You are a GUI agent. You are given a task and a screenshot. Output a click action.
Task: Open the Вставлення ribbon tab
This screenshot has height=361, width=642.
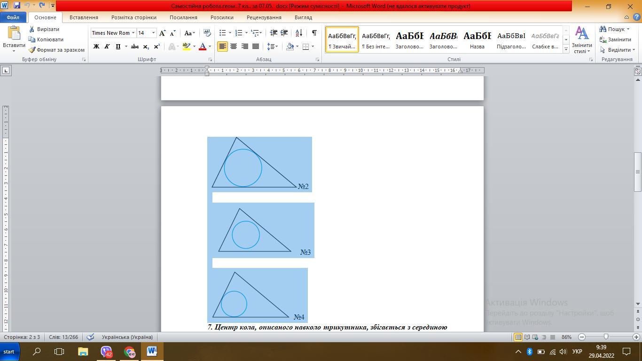point(84,17)
